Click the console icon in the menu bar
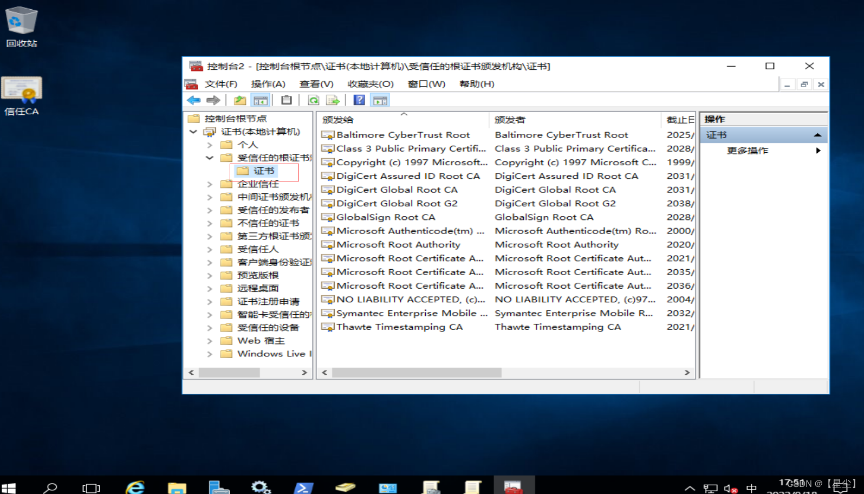Image resolution: width=864 pixels, height=494 pixels. pyautogui.click(x=191, y=84)
